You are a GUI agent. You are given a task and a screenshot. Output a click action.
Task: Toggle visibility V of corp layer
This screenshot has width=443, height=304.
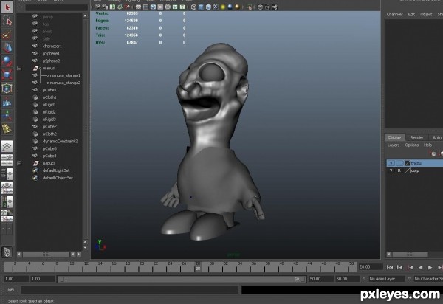tap(391, 170)
